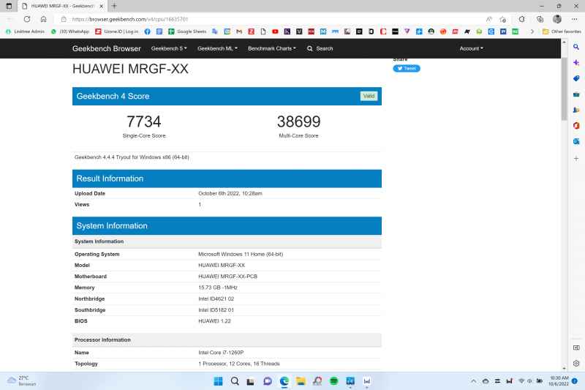
Task: Open the Windows Start menu
Action: 218,381
